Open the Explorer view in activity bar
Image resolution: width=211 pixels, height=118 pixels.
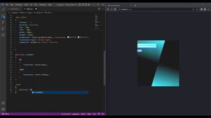3,16
